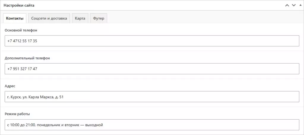Click the Настройки сайта panel title
Viewport: 304px width, 135px height.
coord(19,5)
